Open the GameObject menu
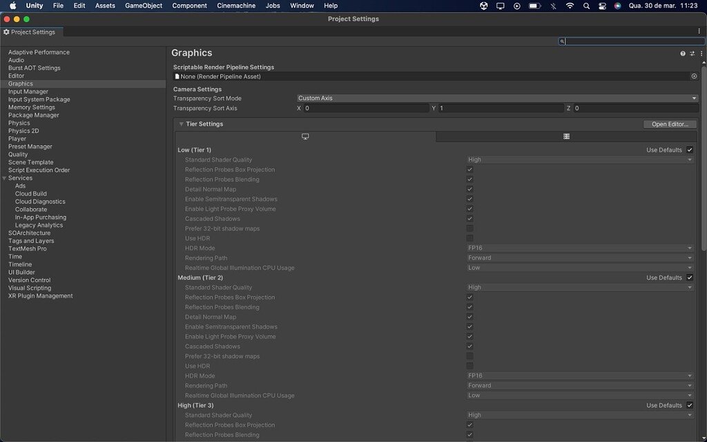 point(143,6)
